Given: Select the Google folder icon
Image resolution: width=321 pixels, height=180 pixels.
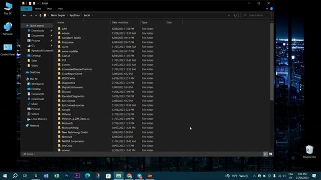Looking at the screenshot, I should [x=59, y=109].
